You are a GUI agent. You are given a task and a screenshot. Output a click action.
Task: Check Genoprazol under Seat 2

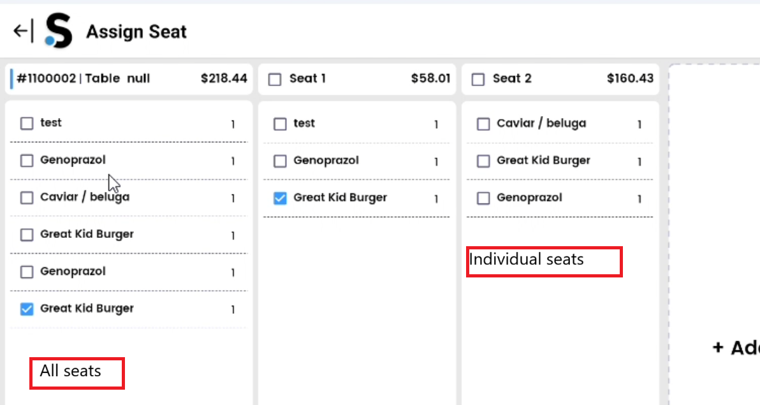tap(483, 198)
